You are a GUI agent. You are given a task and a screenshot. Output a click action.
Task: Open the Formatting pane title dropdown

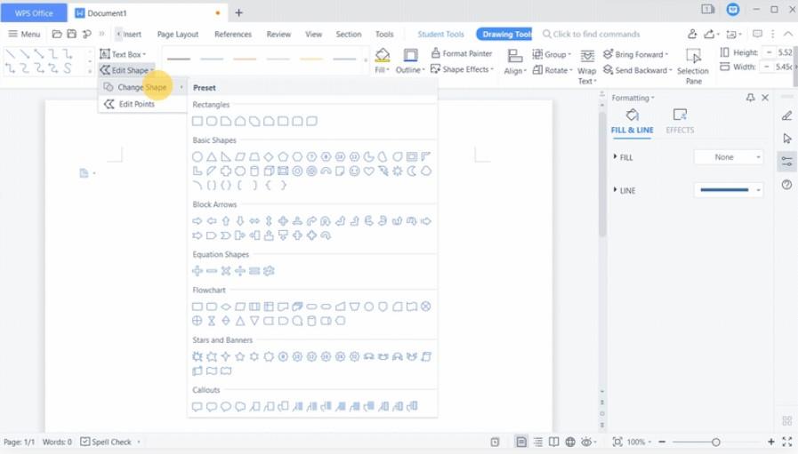point(633,98)
